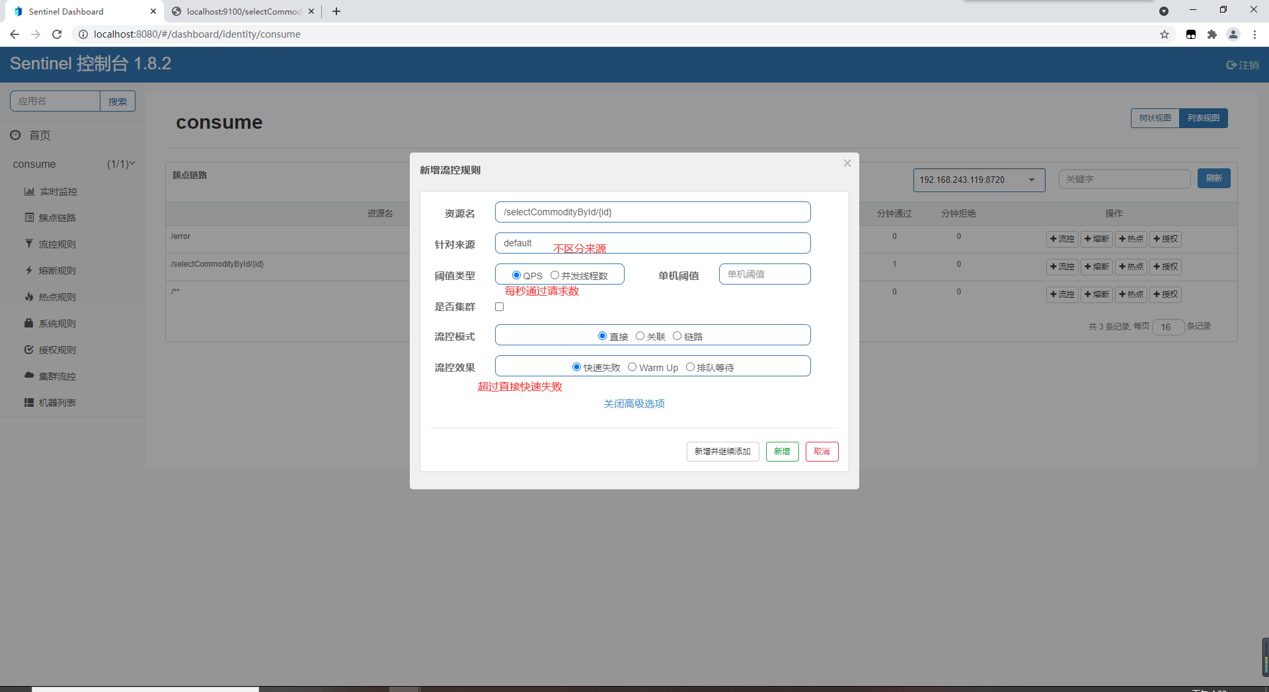Select the Warm Up effect radio
Image resolution: width=1269 pixels, height=692 pixels.
click(x=632, y=367)
